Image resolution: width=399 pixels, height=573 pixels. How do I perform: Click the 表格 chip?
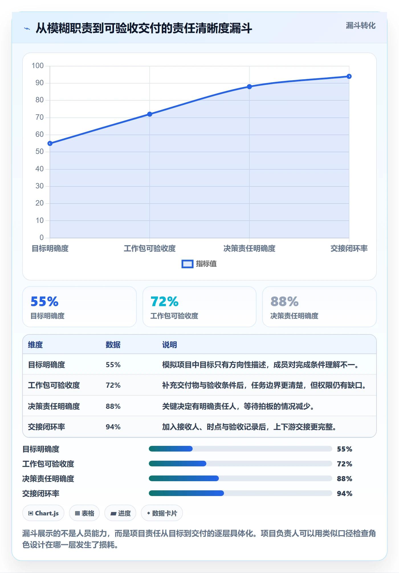coord(84,513)
